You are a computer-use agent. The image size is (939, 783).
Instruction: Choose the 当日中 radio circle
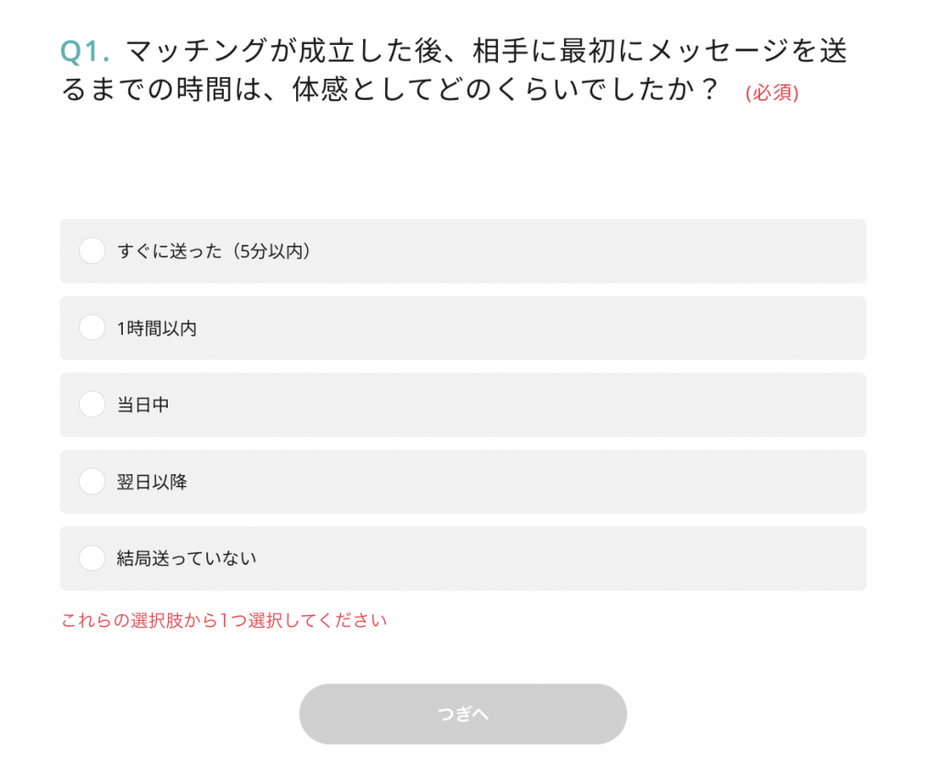pyautogui.click(x=92, y=404)
